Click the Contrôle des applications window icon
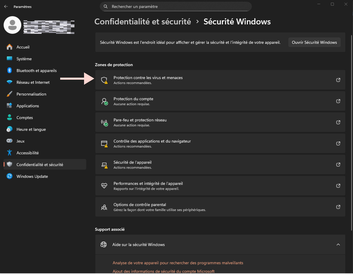The height and width of the screenshot is (274, 353). (104, 144)
